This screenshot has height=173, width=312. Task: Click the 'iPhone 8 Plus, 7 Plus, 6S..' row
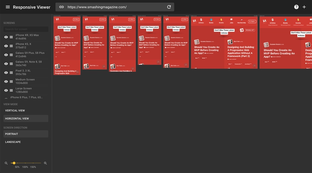[x=26, y=98]
